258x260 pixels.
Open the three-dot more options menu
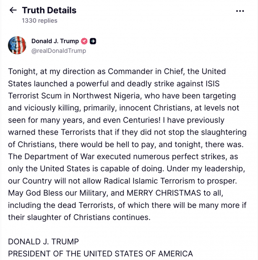240,11
